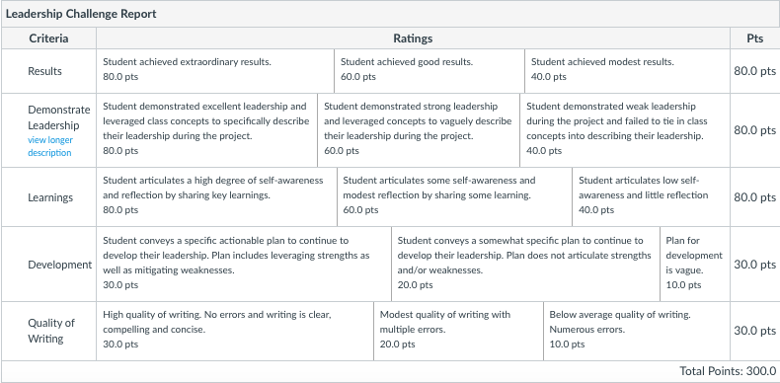The height and width of the screenshot is (383, 780).
Task: Choose the modest quality writing 20 pts rating
Action: [x=459, y=331]
